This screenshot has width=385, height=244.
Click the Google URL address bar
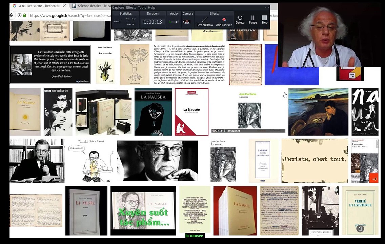(70, 16)
